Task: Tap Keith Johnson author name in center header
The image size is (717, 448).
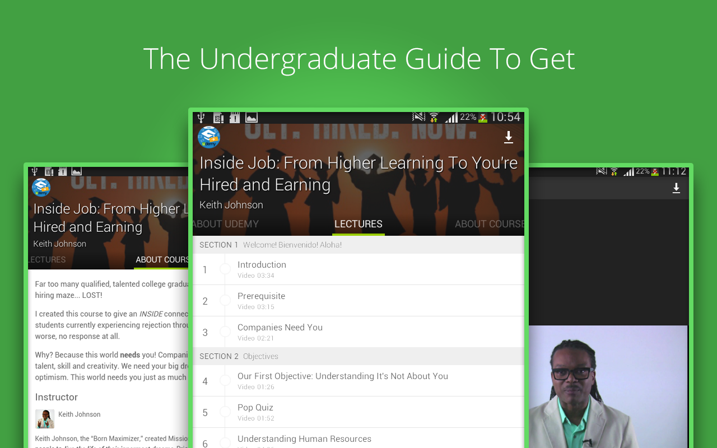Action: click(231, 205)
